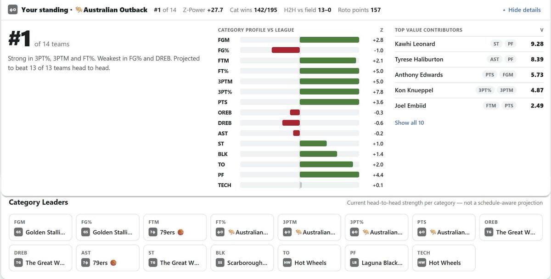Click 3PT% tag on Kon Knueppel row
551x279 pixels.
coord(485,90)
